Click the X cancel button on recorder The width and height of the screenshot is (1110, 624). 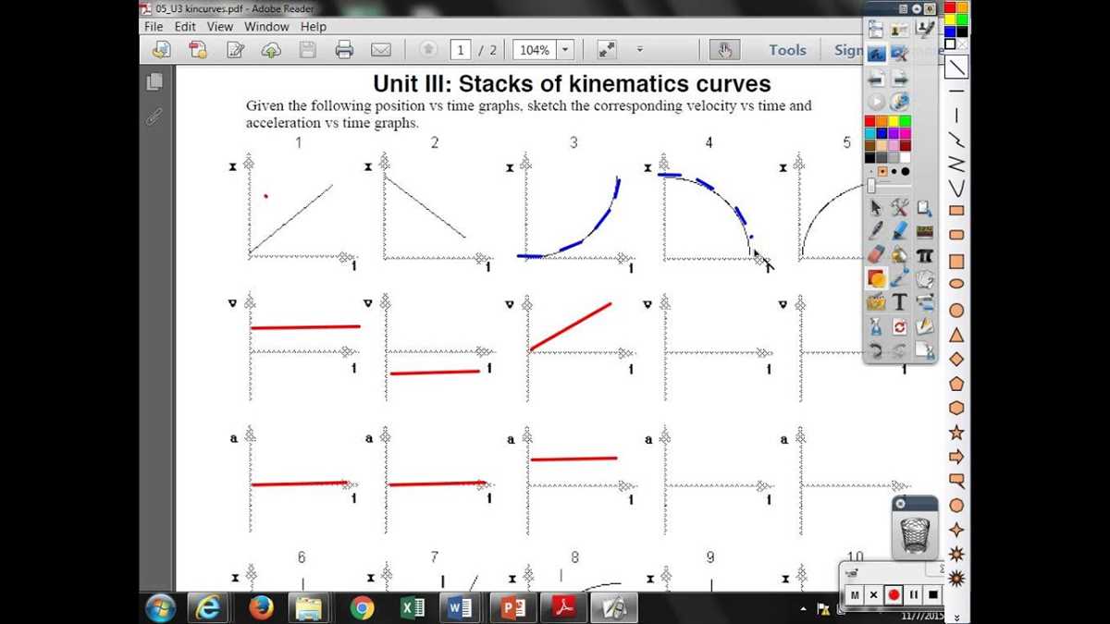(x=874, y=594)
